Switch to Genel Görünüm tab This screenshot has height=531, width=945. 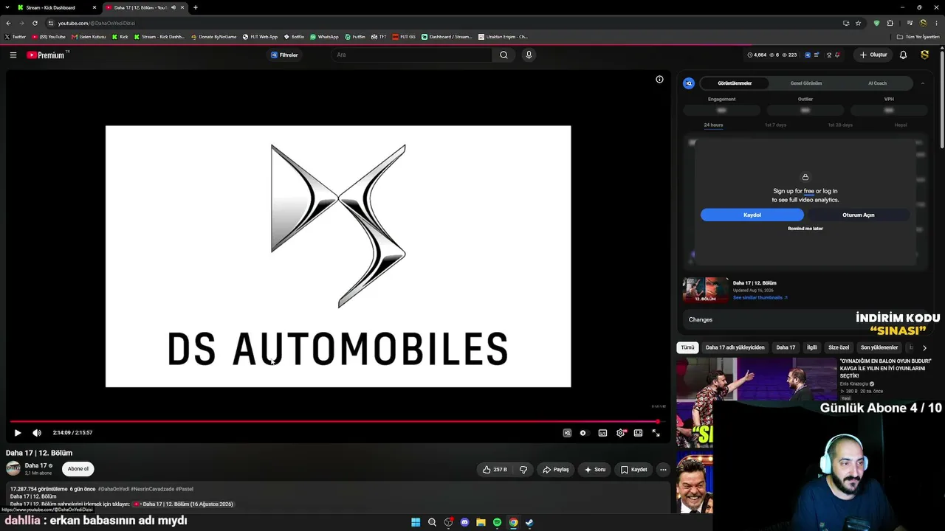(x=806, y=83)
